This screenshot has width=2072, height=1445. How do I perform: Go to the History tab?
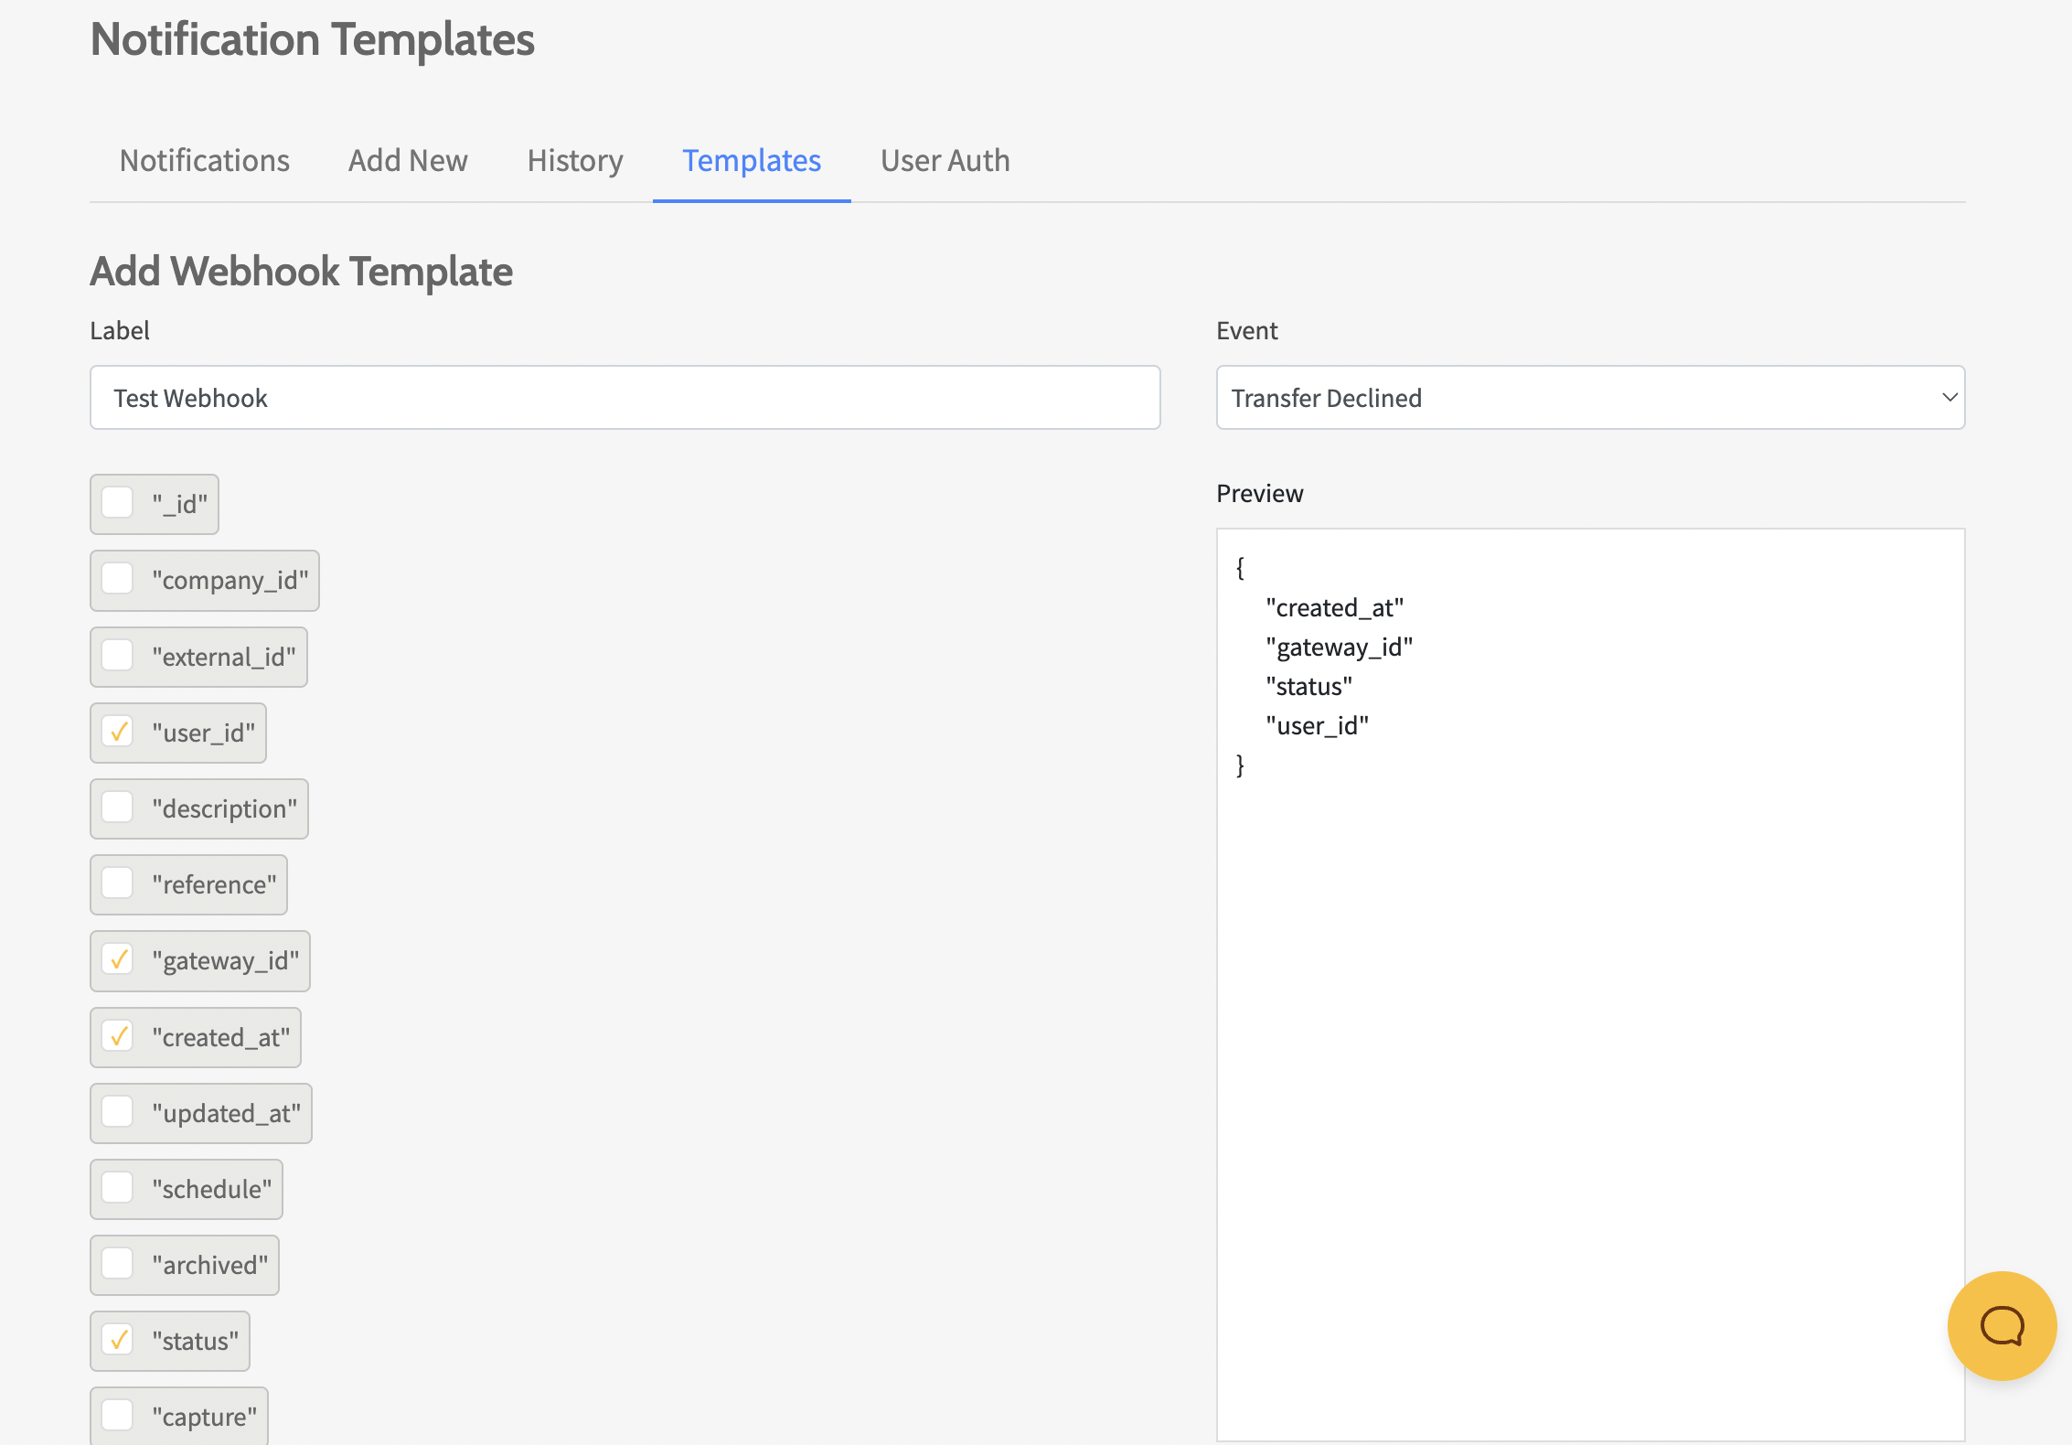point(575,161)
